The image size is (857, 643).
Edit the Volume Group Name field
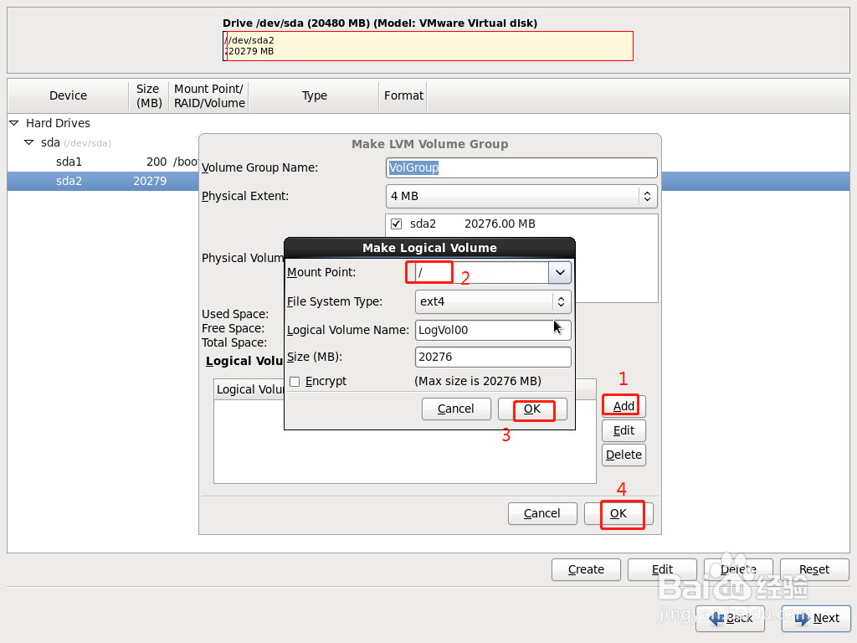(521, 167)
